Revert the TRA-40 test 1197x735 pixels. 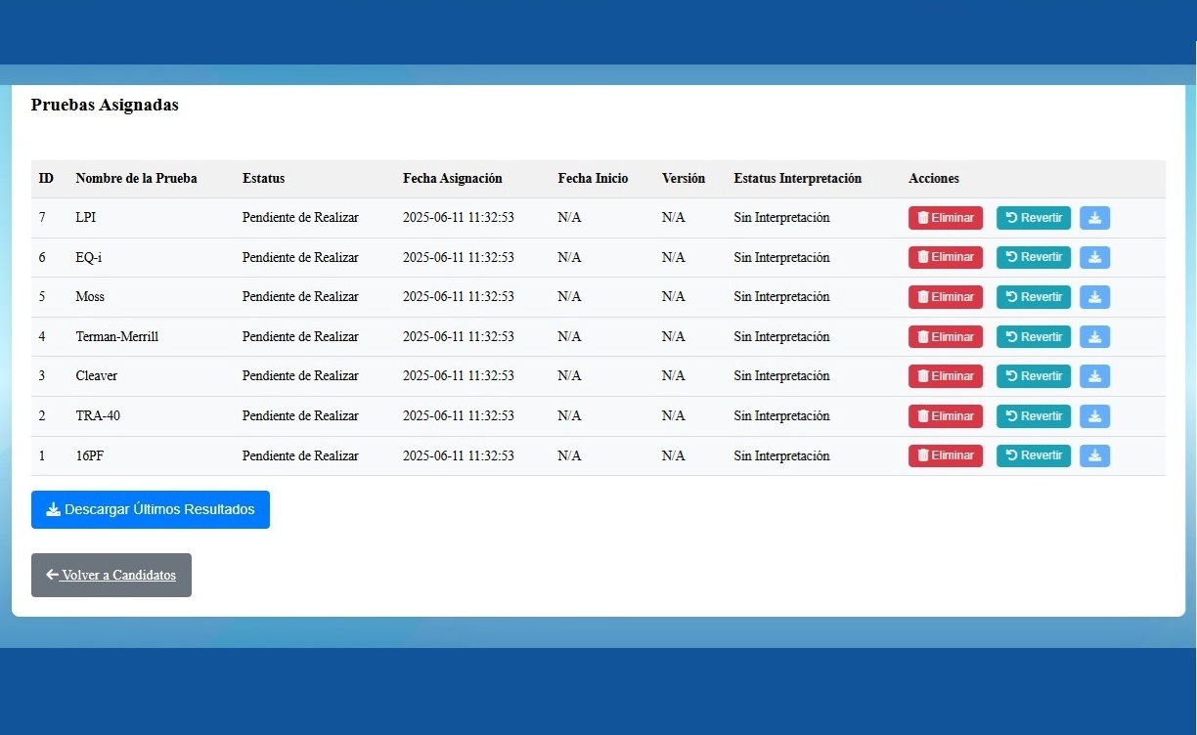pos(1033,416)
